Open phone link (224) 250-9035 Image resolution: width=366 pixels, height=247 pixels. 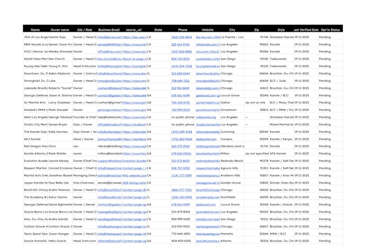181,197
